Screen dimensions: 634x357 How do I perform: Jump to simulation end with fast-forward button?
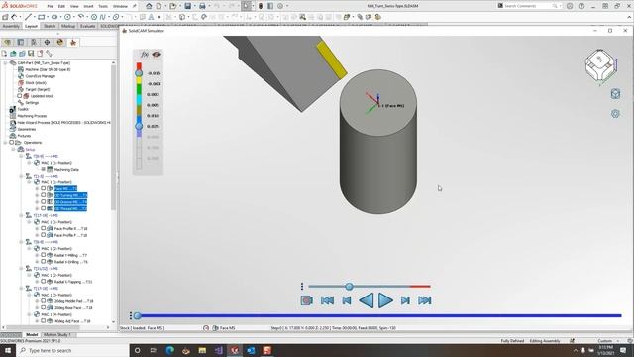pos(425,300)
